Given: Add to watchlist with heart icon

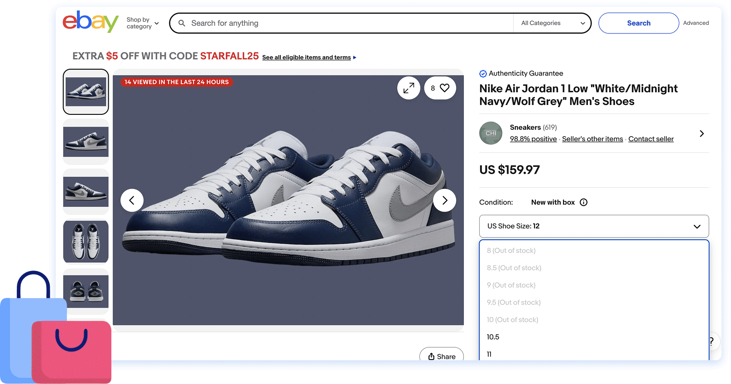Looking at the screenshot, I should coord(440,88).
